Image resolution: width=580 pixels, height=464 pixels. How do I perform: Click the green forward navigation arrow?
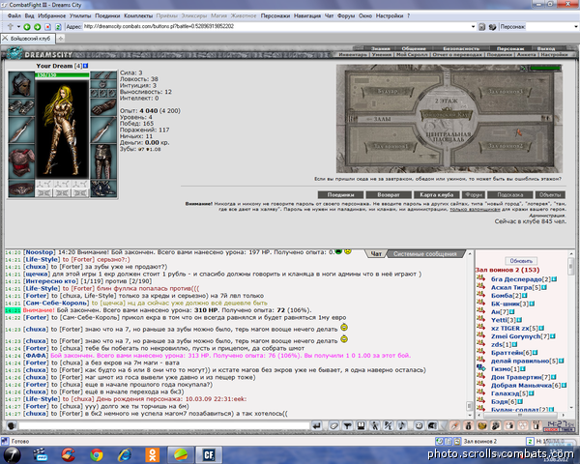tap(38, 27)
